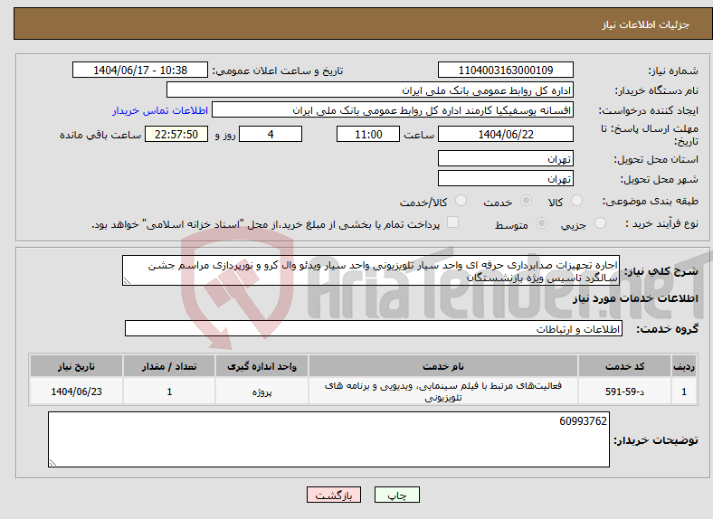Image resolution: width=713 pixels, height=519 pixels.
Task: Click the تاریخ نیاز column header
Action: point(76,366)
